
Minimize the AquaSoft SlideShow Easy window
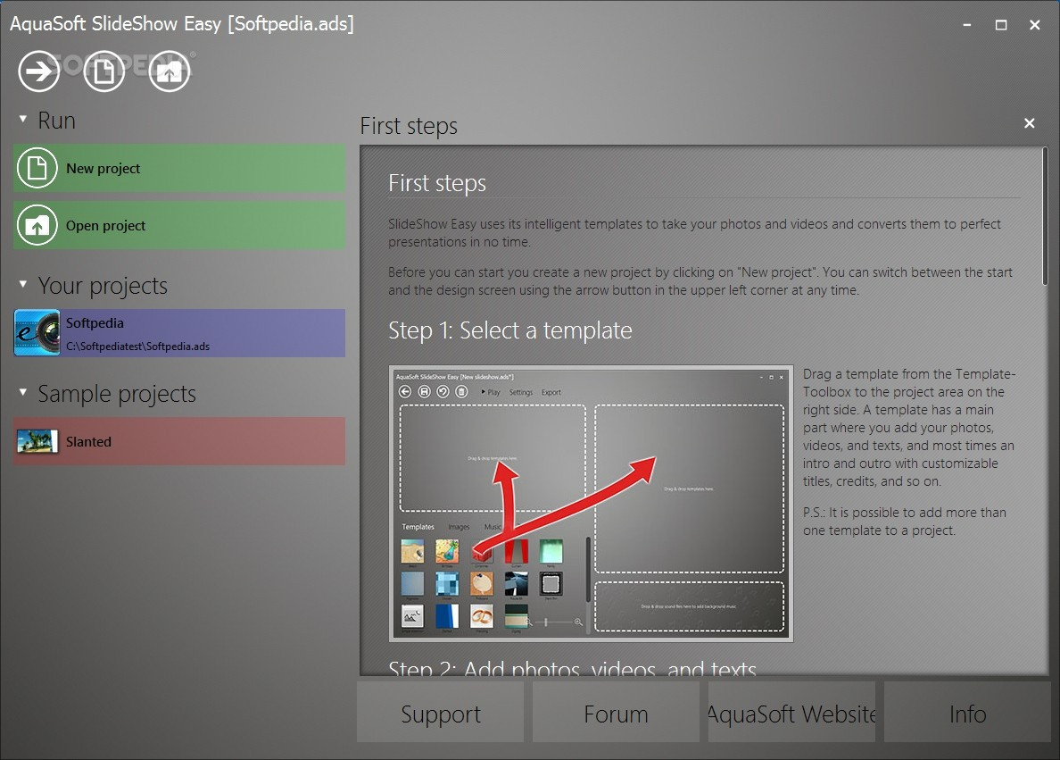[x=966, y=25]
